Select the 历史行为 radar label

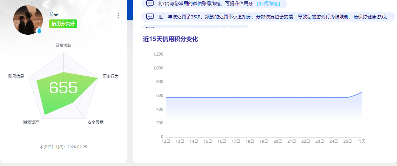point(110,76)
